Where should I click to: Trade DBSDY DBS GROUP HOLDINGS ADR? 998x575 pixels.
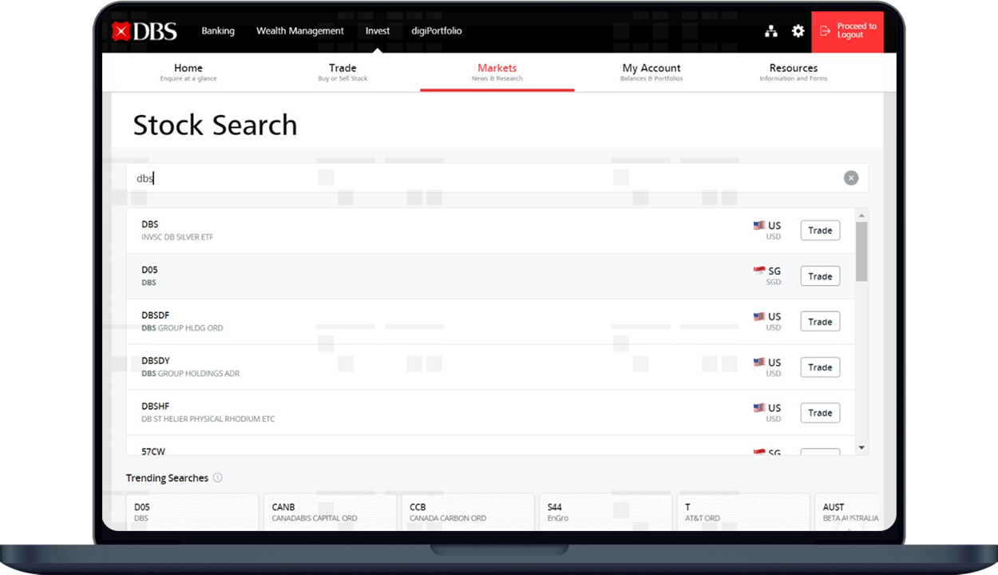(x=820, y=367)
